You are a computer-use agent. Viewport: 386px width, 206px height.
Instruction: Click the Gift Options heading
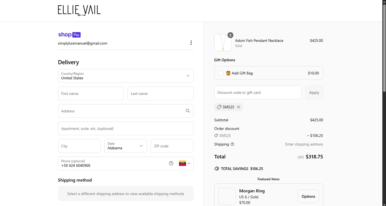pyautogui.click(x=225, y=60)
